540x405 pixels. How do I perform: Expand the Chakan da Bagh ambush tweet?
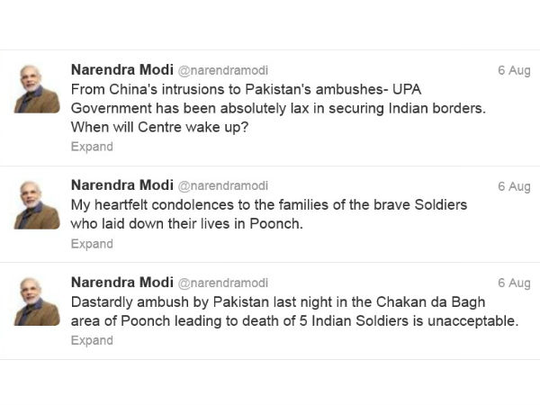[92, 340]
